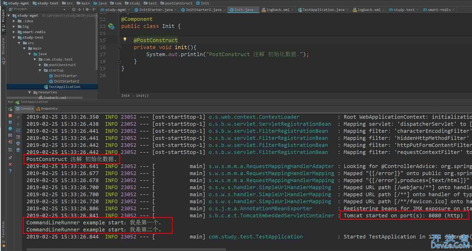Select InitStarter class in project tree
Viewport: 472px width, 251px height.
63,76
